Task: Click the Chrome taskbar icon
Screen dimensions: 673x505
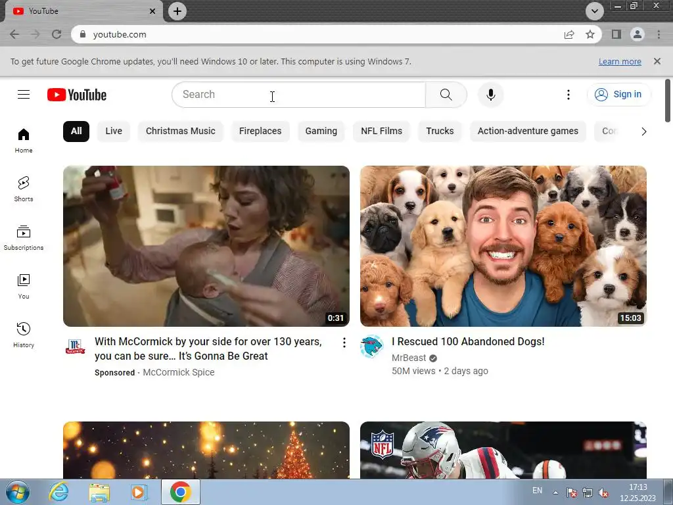Action: pyautogui.click(x=180, y=492)
